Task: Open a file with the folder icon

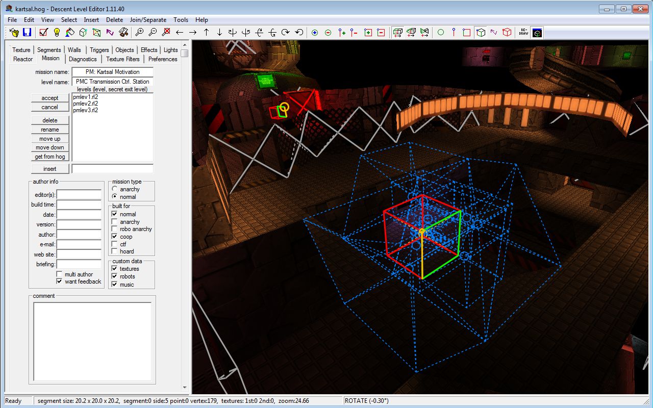Action: [14, 33]
